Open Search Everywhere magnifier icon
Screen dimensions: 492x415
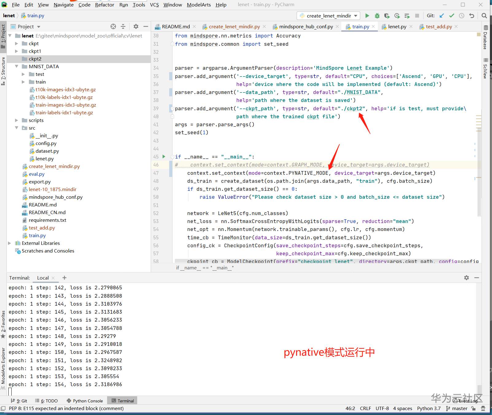coord(484,16)
